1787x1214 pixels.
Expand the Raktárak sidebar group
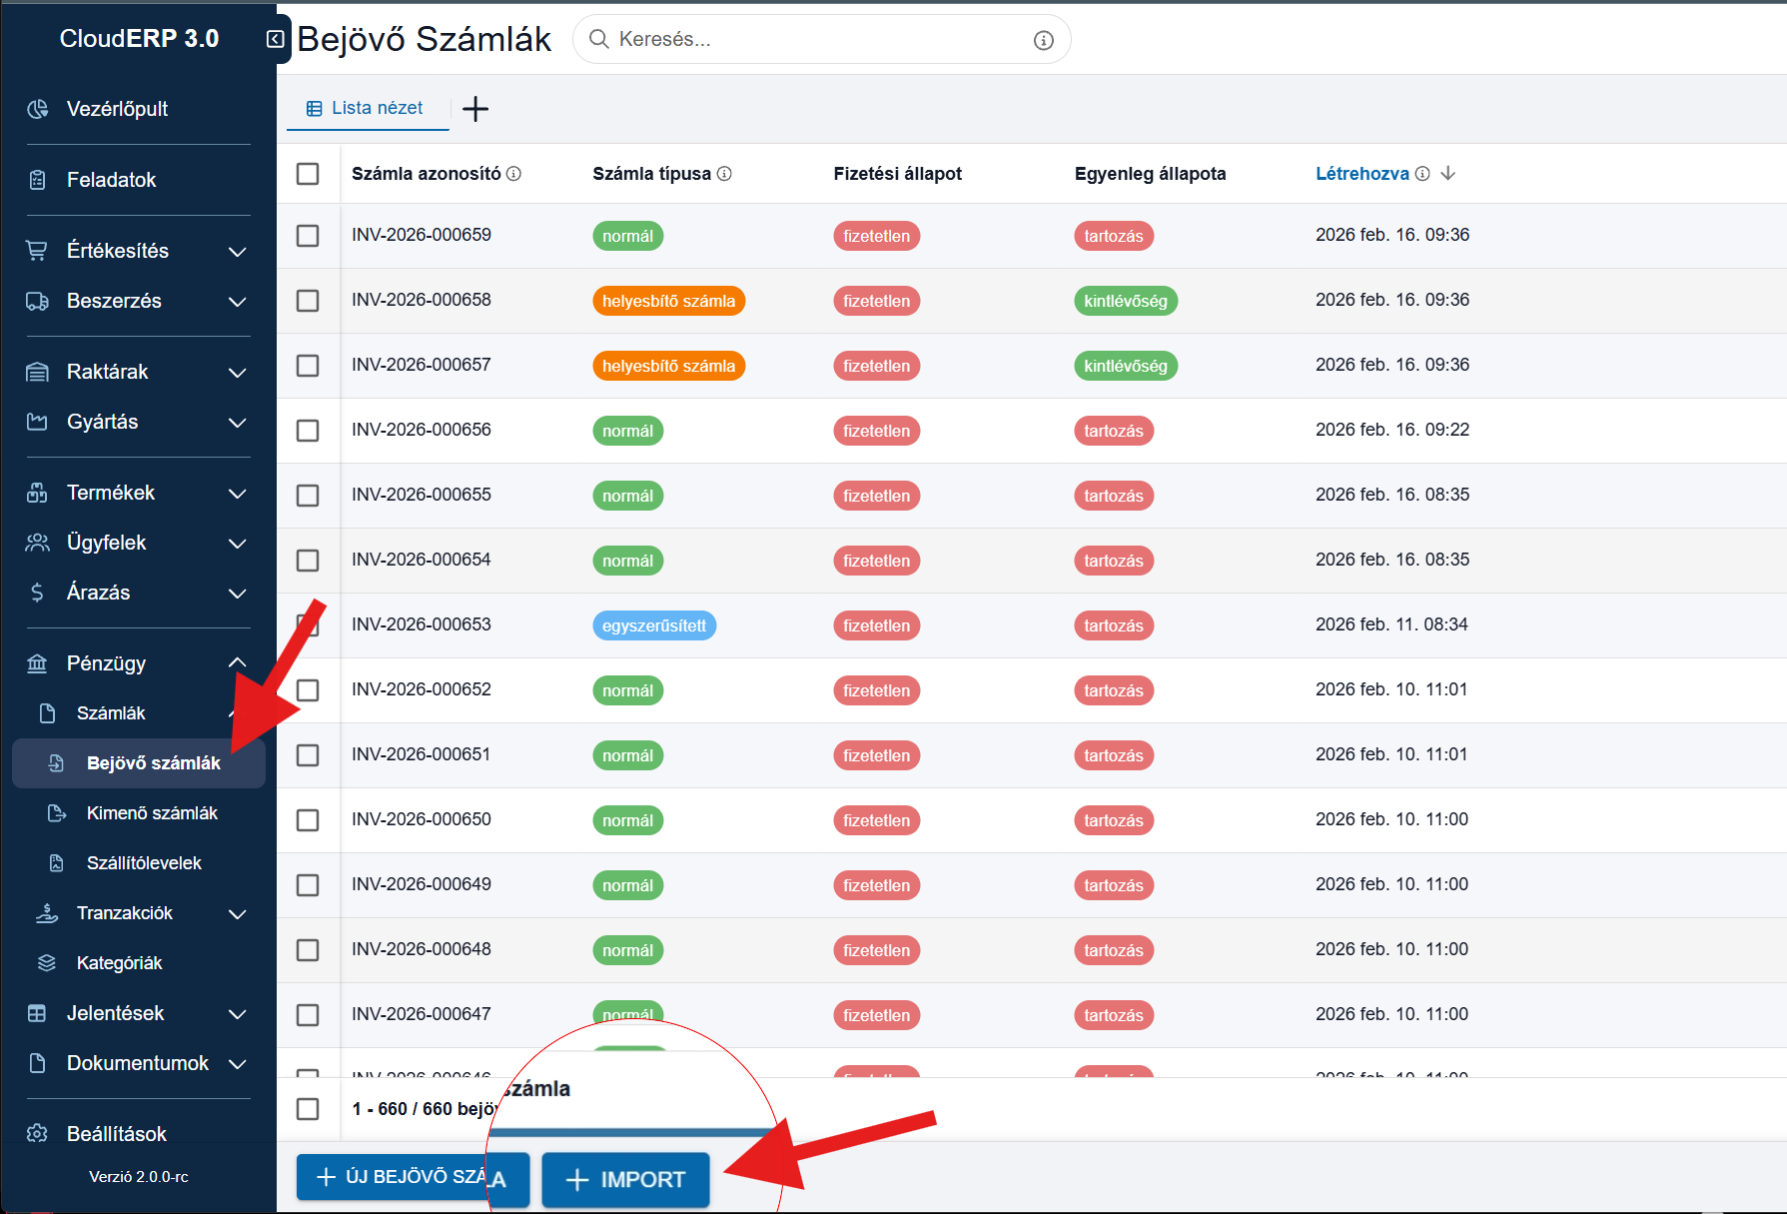[x=237, y=372]
